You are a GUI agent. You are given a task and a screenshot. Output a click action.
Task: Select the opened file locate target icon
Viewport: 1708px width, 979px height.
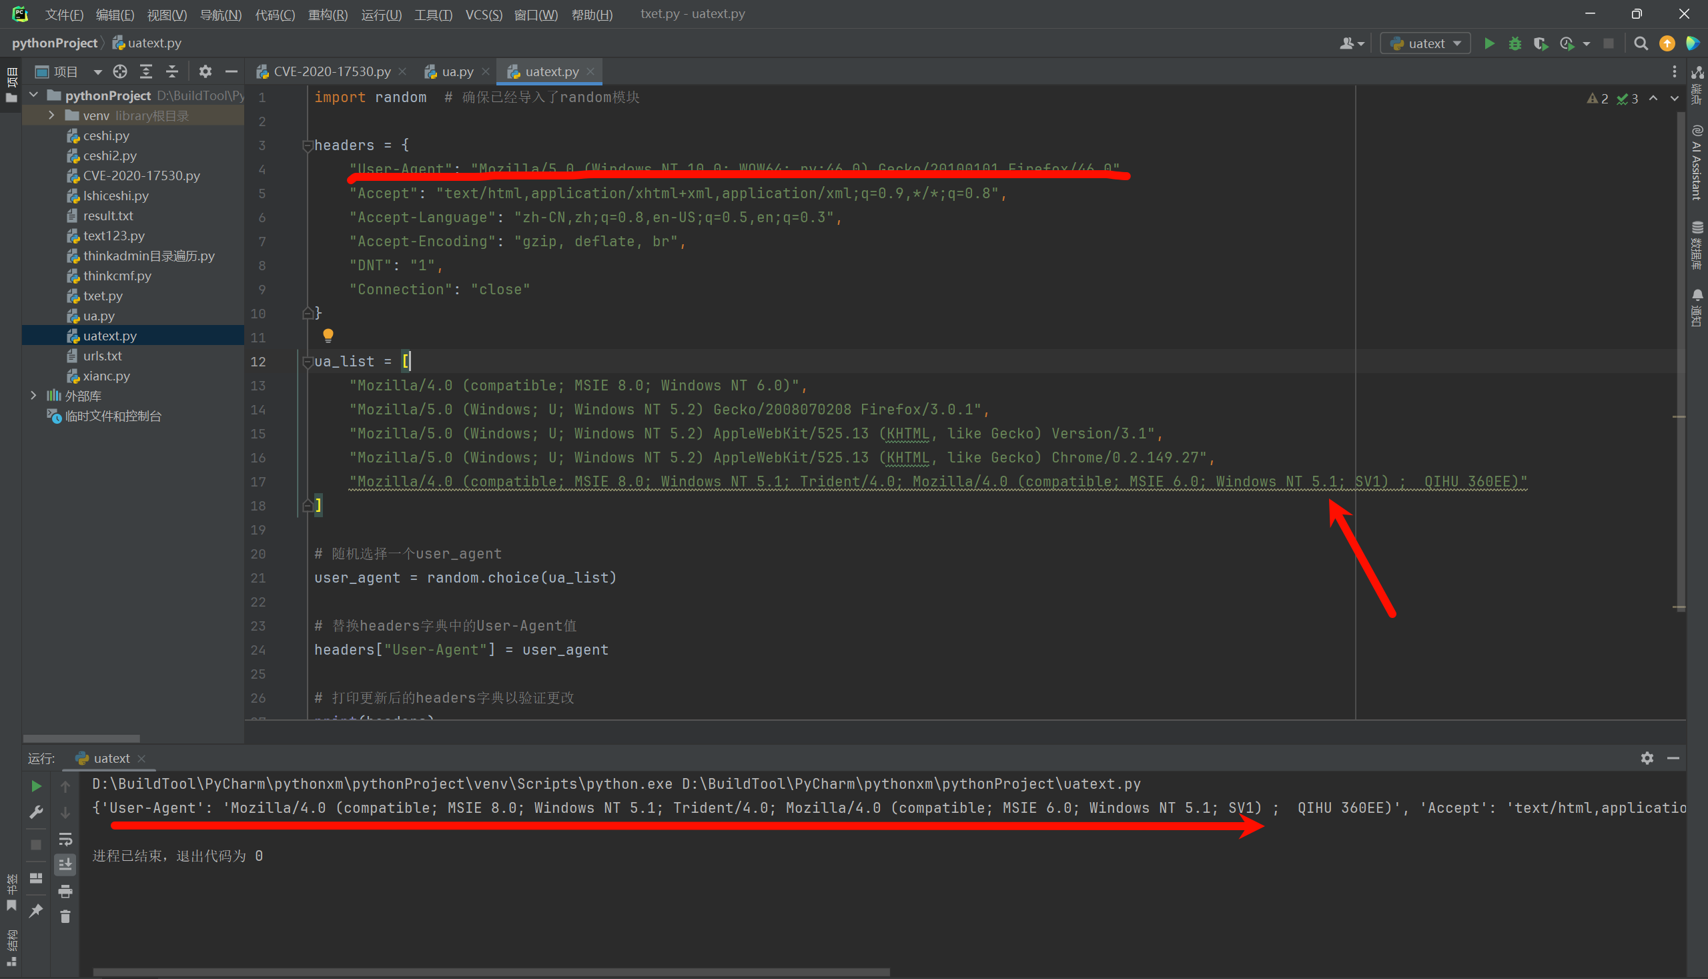(x=120, y=71)
